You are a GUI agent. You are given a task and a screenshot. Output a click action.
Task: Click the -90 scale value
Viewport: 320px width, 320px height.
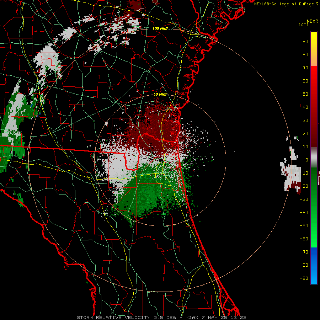point(304,278)
